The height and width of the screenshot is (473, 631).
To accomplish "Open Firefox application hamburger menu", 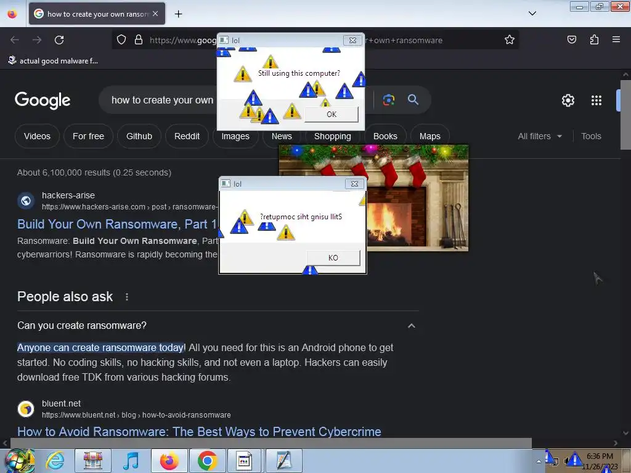I will pyautogui.click(x=616, y=39).
